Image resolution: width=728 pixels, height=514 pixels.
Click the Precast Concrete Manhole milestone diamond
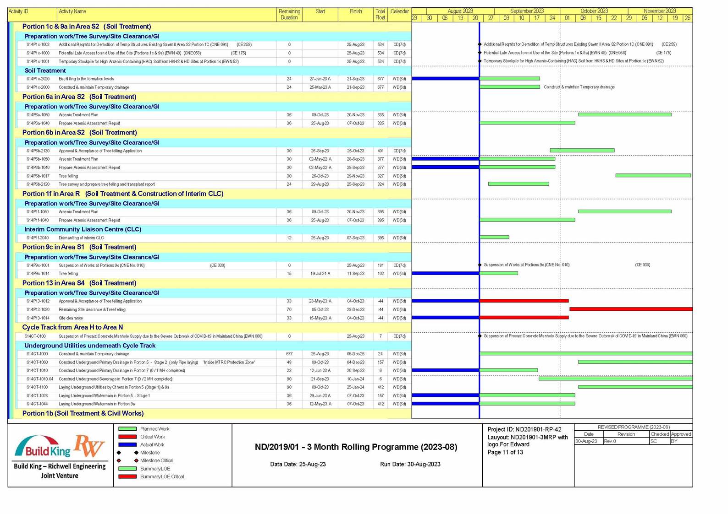tap(480, 336)
